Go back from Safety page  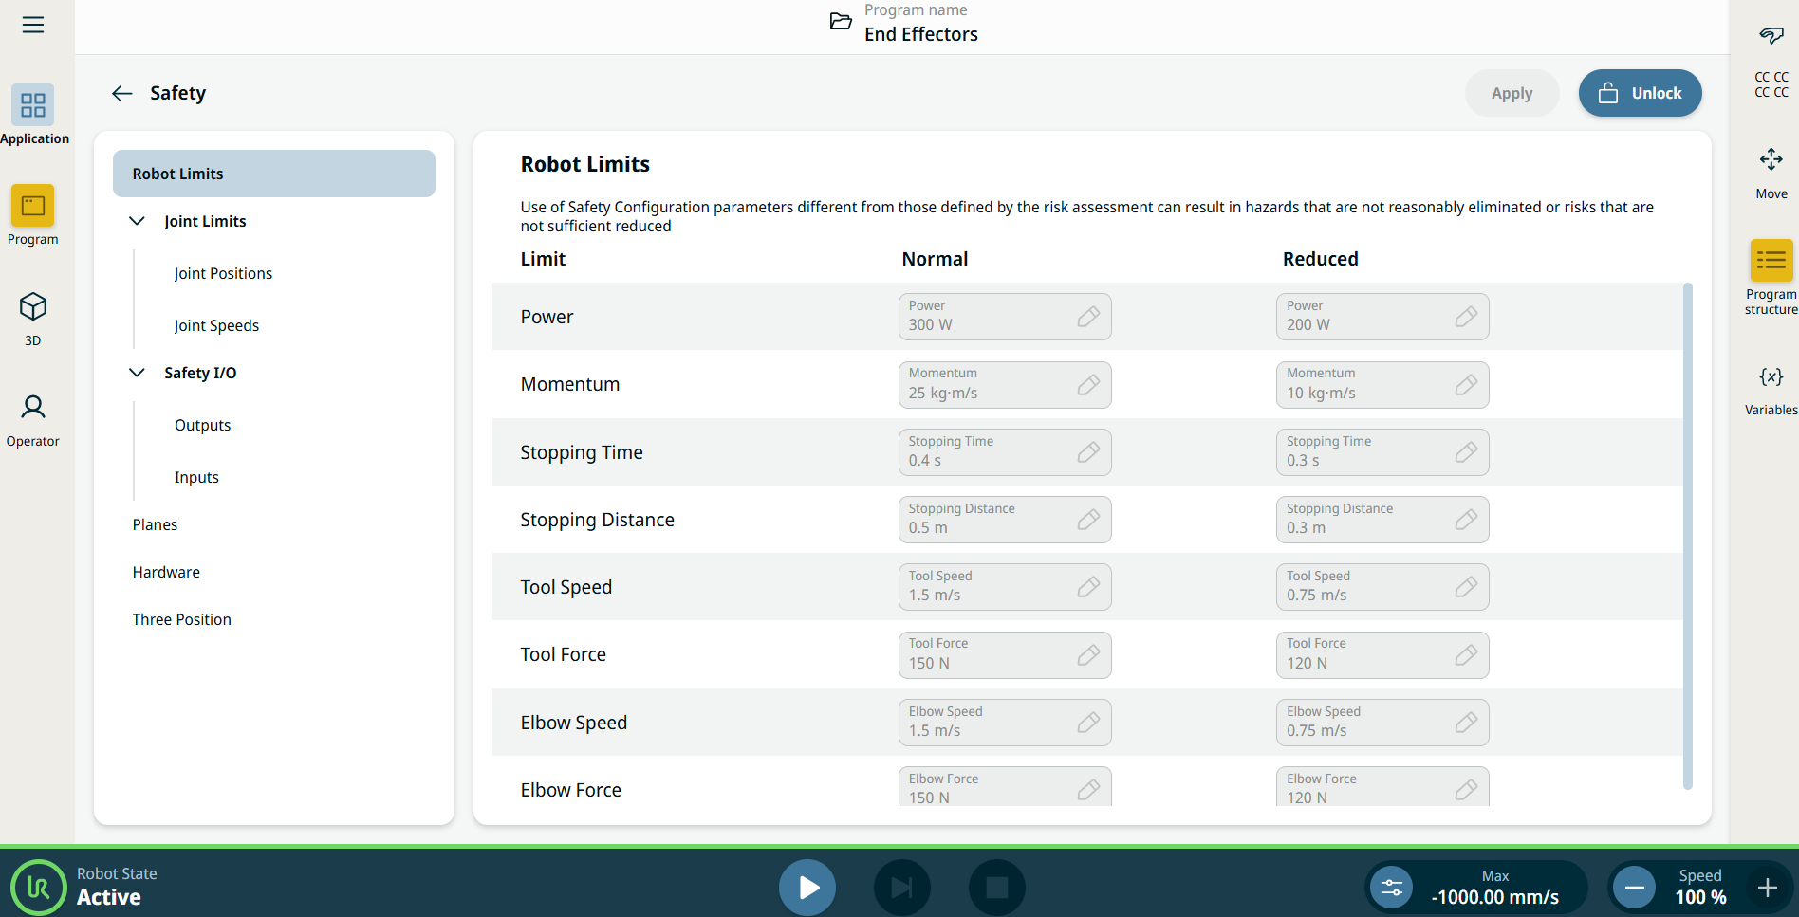(x=121, y=93)
